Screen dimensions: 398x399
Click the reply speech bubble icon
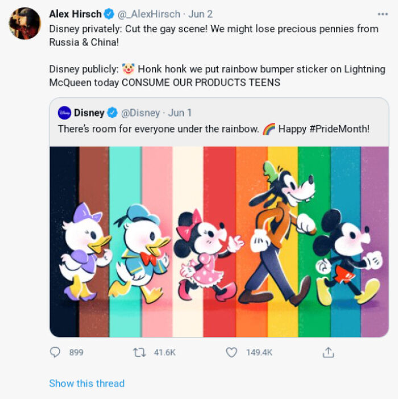(55, 352)
